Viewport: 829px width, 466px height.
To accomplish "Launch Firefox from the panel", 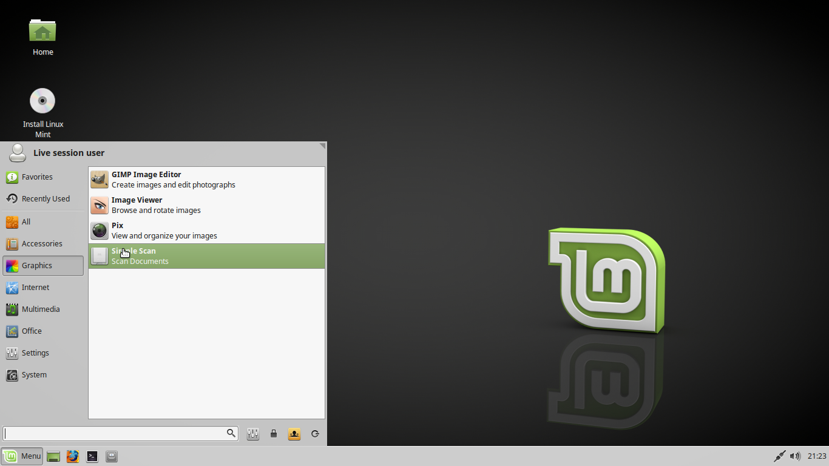I will pos(73,456).
